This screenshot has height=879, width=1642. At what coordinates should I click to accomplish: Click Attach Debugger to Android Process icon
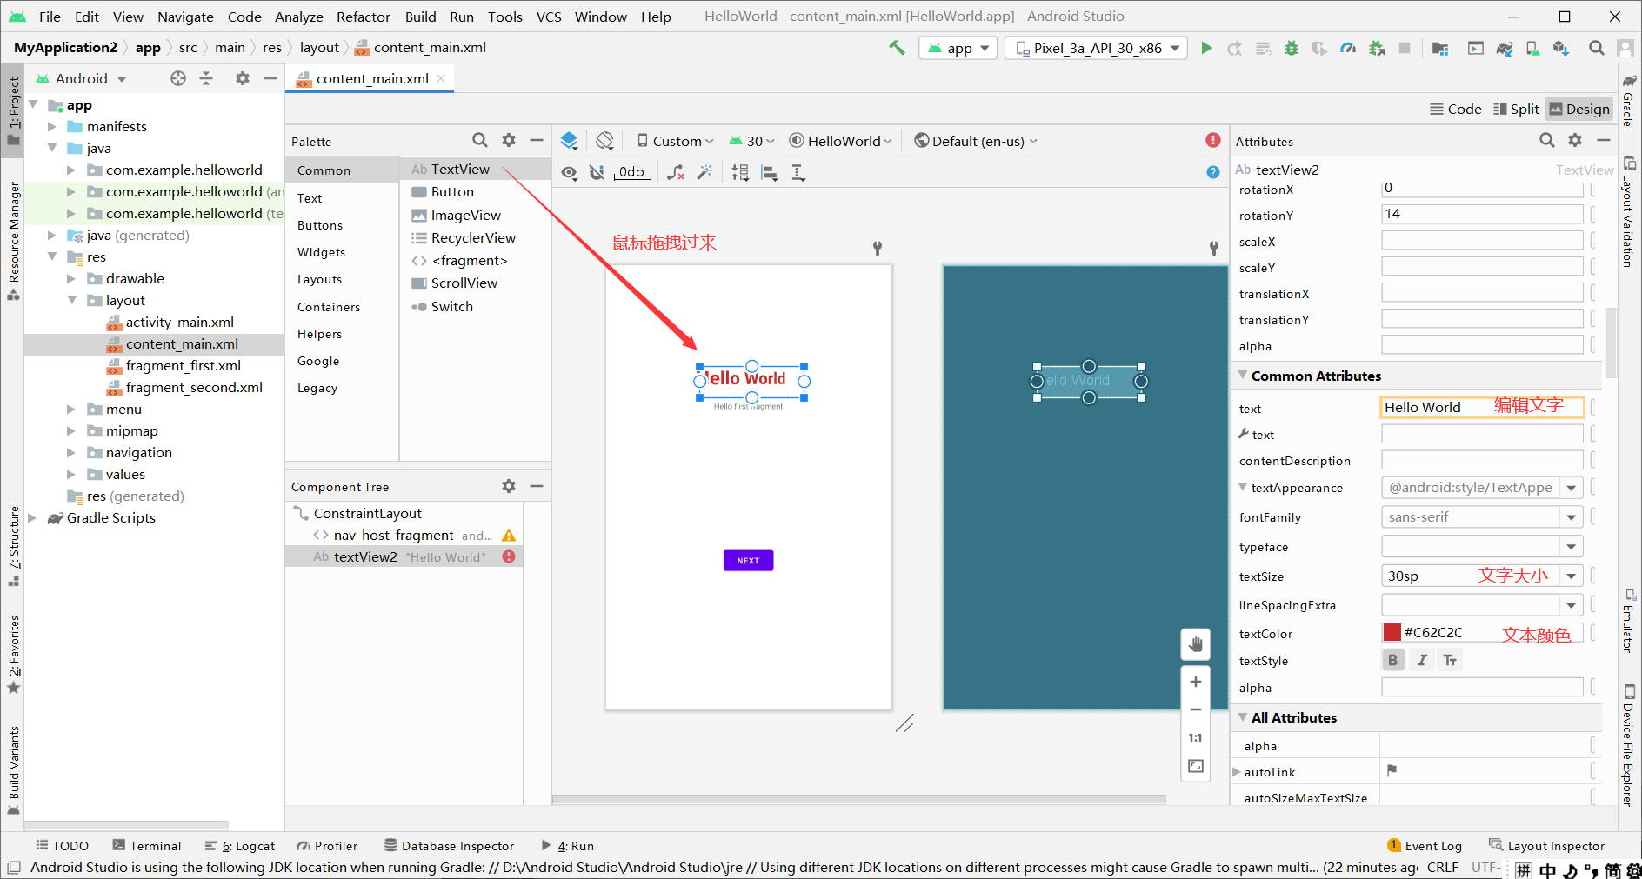1377,48
